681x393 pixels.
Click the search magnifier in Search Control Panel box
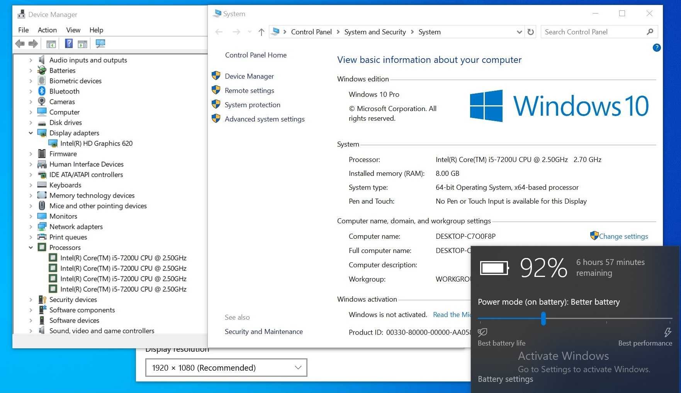[x=650, y=32]
